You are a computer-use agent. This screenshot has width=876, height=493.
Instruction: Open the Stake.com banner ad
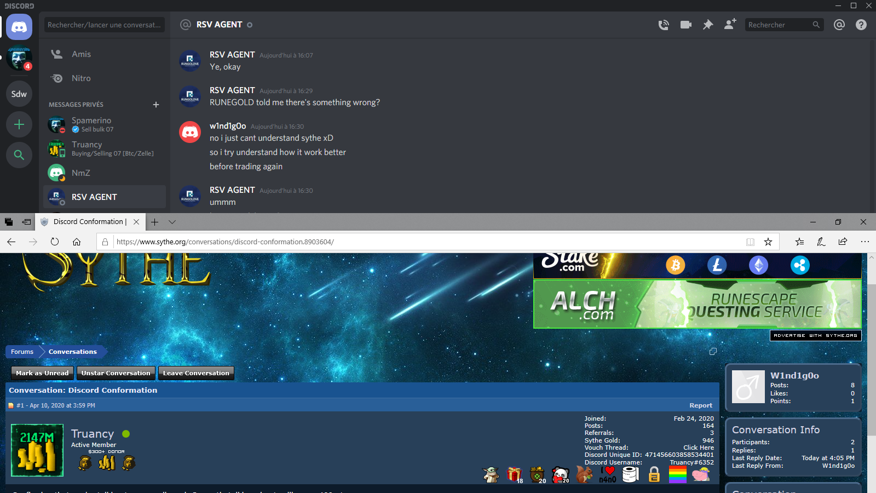coord(698,265)
